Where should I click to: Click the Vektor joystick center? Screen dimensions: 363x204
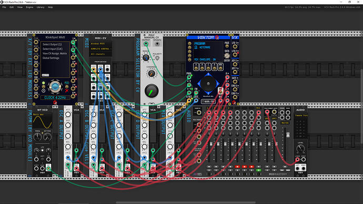pyautogui.click(x=208, y=84)
